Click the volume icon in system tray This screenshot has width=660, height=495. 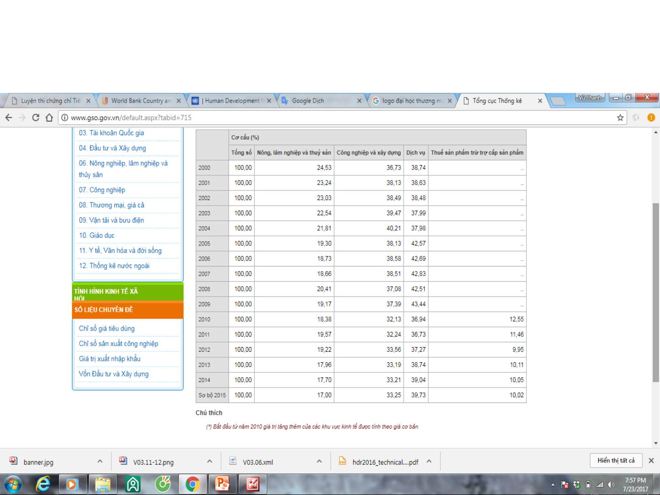point(611,485)
